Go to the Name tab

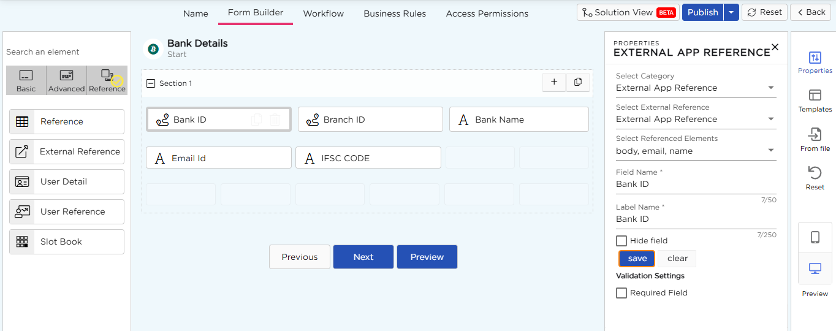(x=196, y=13)
